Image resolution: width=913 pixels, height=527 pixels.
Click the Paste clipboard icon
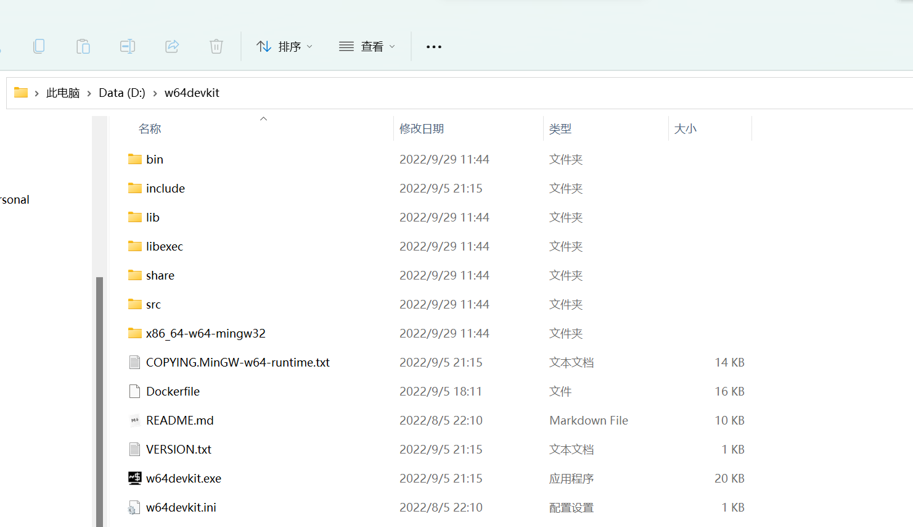[83, 46]
